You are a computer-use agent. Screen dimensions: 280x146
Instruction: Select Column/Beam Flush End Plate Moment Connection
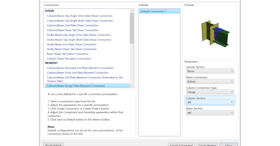point(78,73)
